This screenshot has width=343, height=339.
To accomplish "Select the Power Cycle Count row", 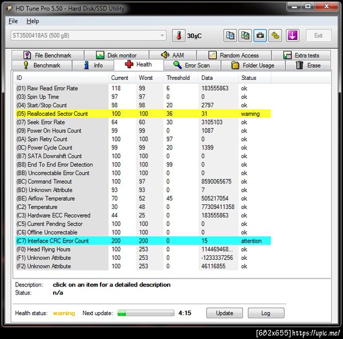I will point(143,148).
